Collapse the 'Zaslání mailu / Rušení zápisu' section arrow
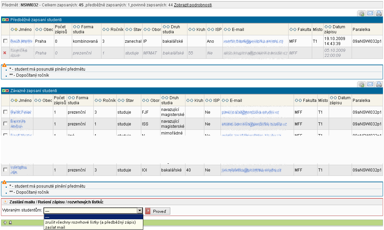The image size is (384, 230). point(5,202)
